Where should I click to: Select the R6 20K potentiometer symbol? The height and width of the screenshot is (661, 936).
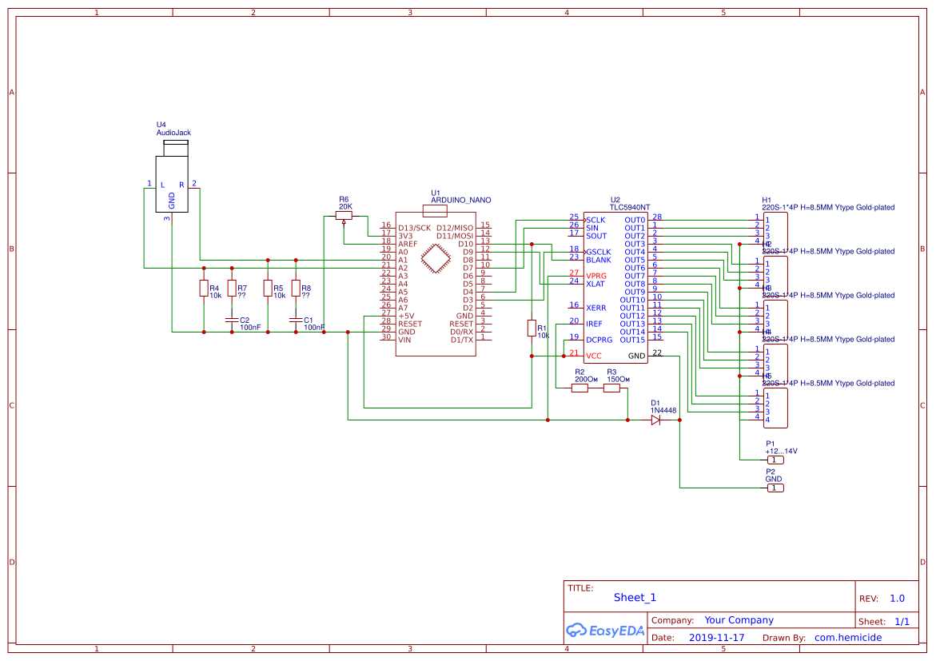(344, 217)
